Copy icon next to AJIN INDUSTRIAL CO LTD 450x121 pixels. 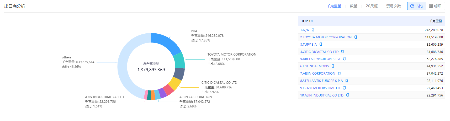[348, 95]
